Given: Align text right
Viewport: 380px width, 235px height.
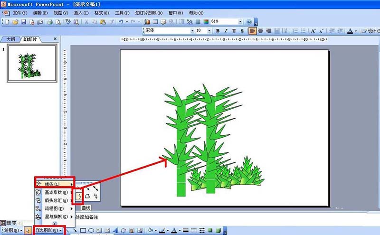Looking at the screenshot, I should pyautogui.click(x=268, y=31).
